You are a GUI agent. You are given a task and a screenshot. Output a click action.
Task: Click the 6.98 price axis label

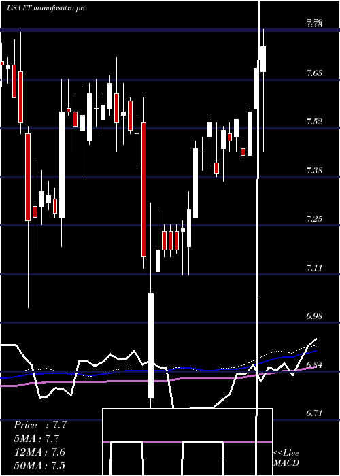[314, 316]
